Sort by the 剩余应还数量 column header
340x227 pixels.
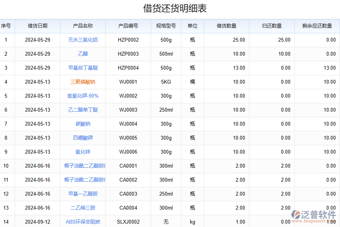click(317, 26)
